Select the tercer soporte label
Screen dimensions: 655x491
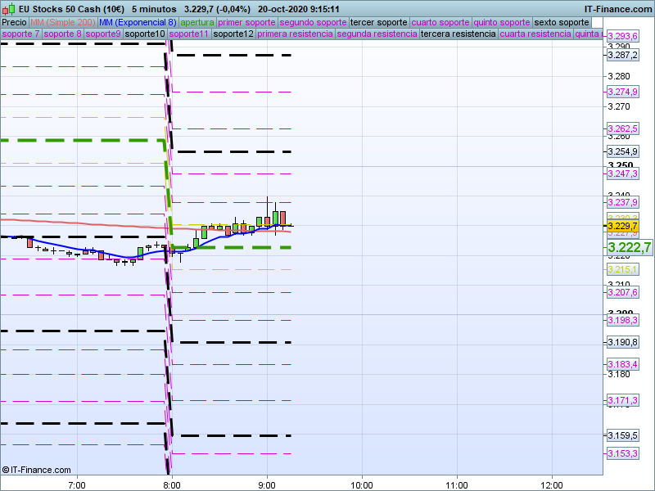tap(378, 23)
